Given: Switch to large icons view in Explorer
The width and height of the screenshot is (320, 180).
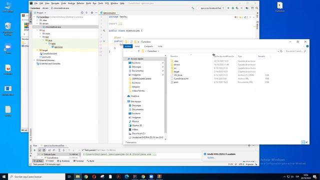Looking at the screenshot, I should 306,142.
